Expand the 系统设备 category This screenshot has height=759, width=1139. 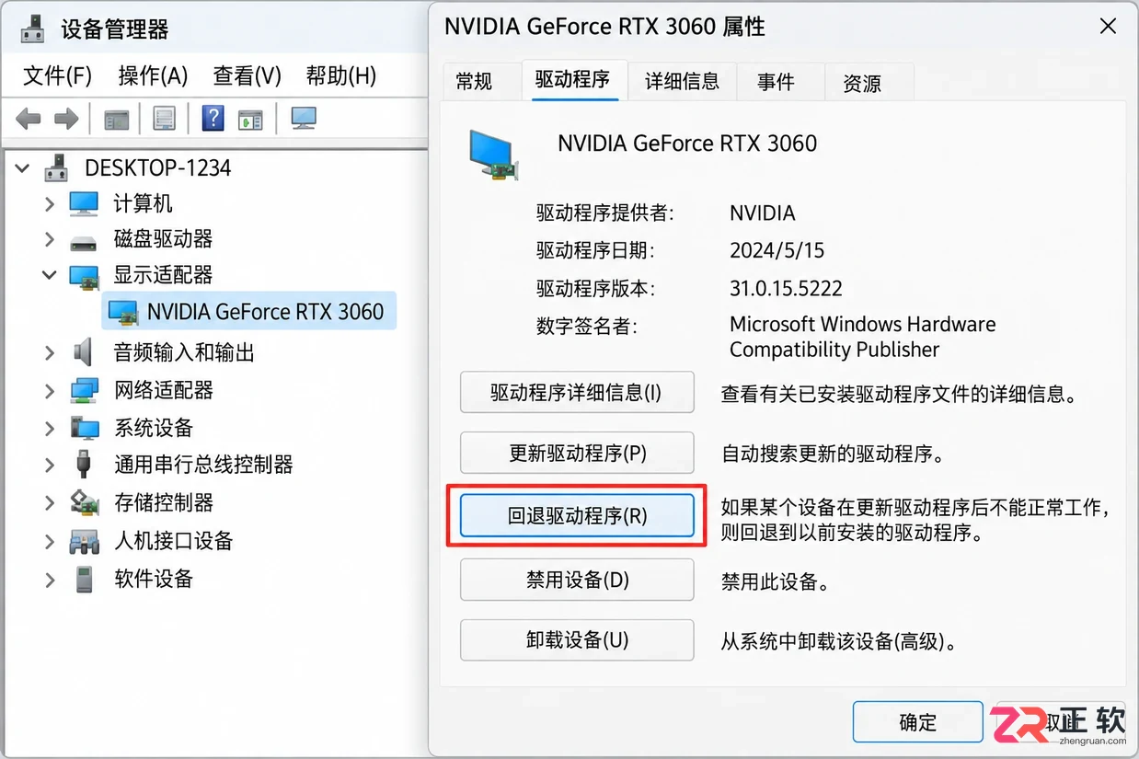[x=50, y=429]
